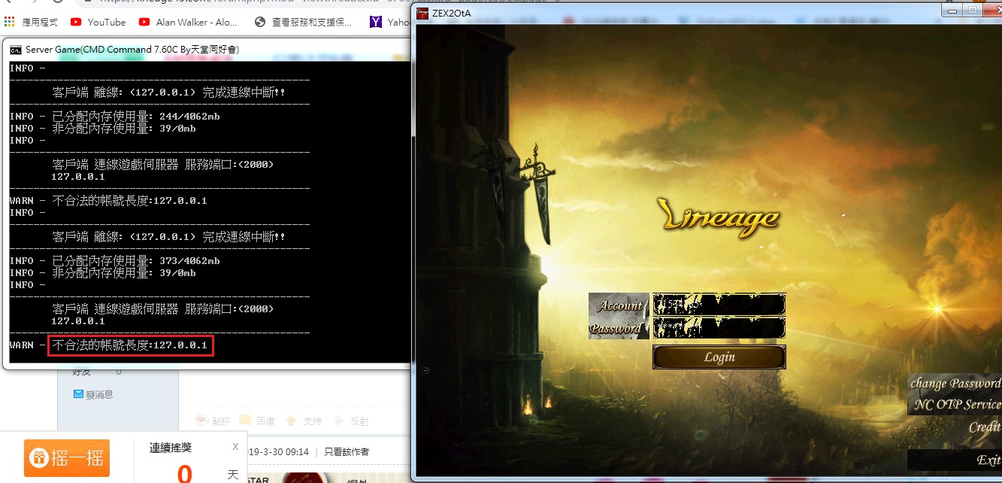Click the 發消息 envelope icon
Viewport: 1002px width, 483px height.
tap(78, 394)
